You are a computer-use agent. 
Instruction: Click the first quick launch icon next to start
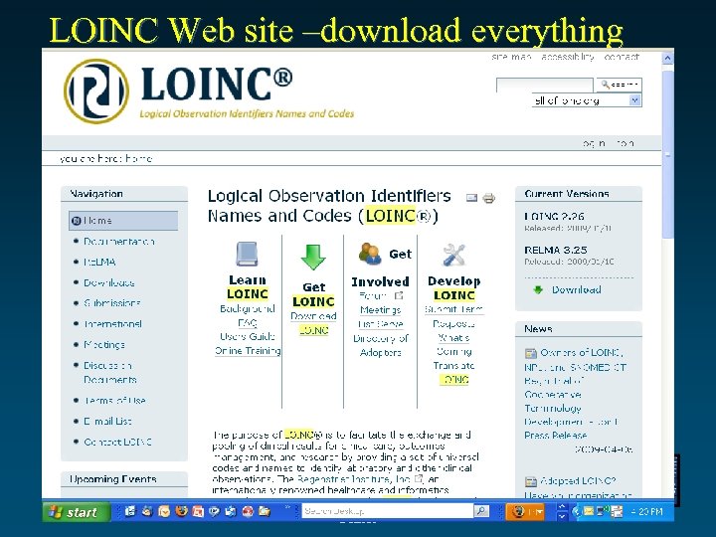coord(130,511)
